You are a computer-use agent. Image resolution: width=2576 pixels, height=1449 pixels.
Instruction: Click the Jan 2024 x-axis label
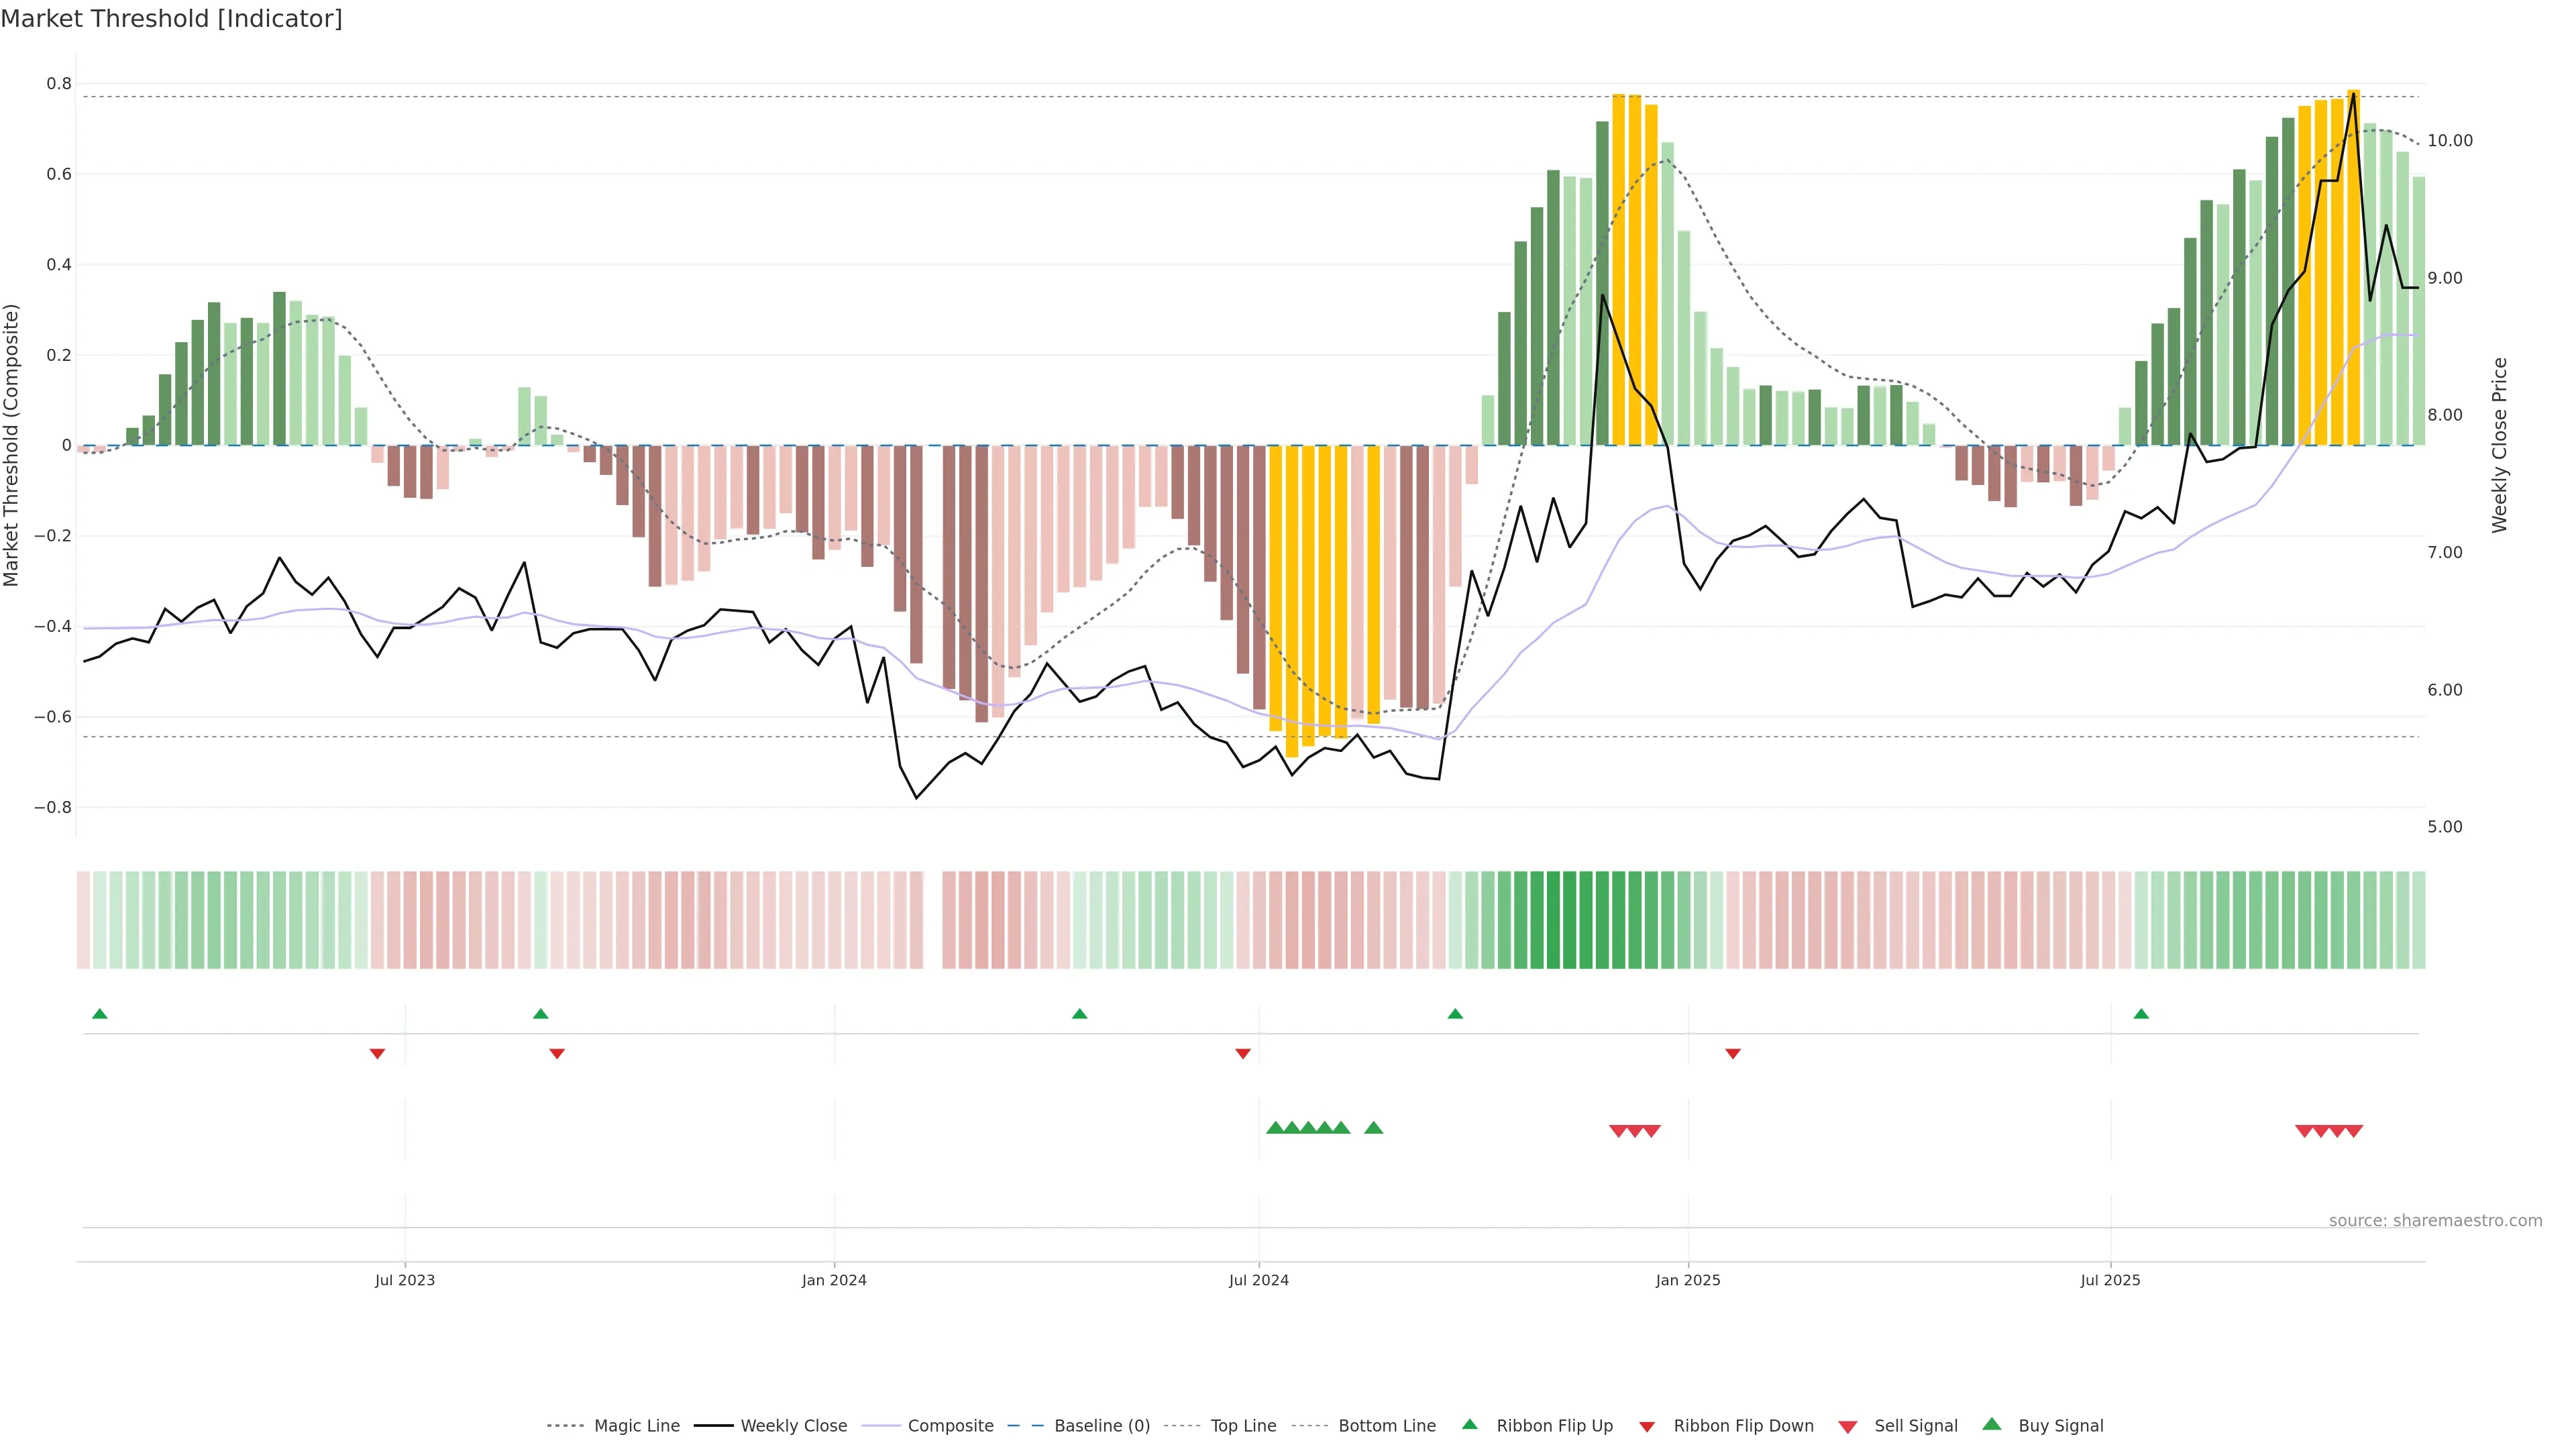click(834, 1280)
